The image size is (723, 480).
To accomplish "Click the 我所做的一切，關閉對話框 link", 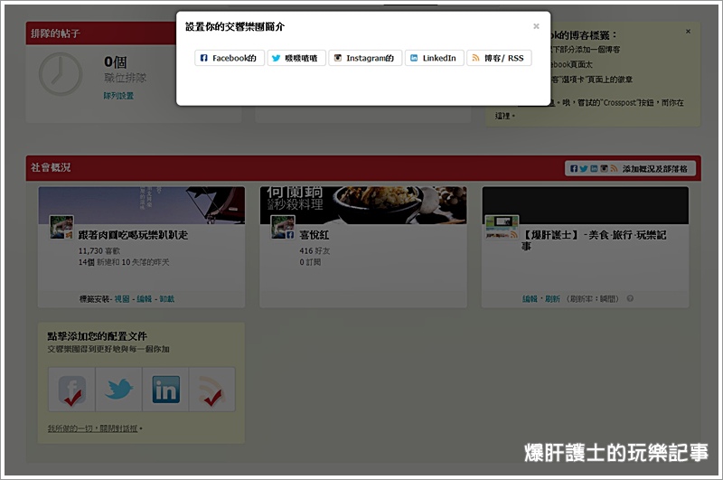I will coord(93,428).
